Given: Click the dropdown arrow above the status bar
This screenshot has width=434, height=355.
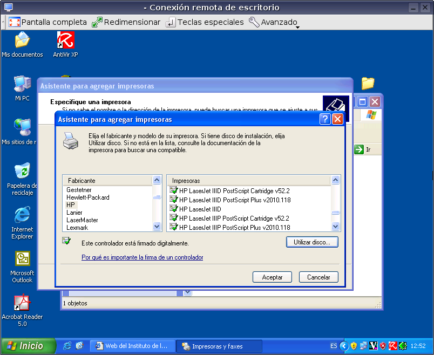Looking at the screenshot, I should pyautogui.click(x=187, y=292).
